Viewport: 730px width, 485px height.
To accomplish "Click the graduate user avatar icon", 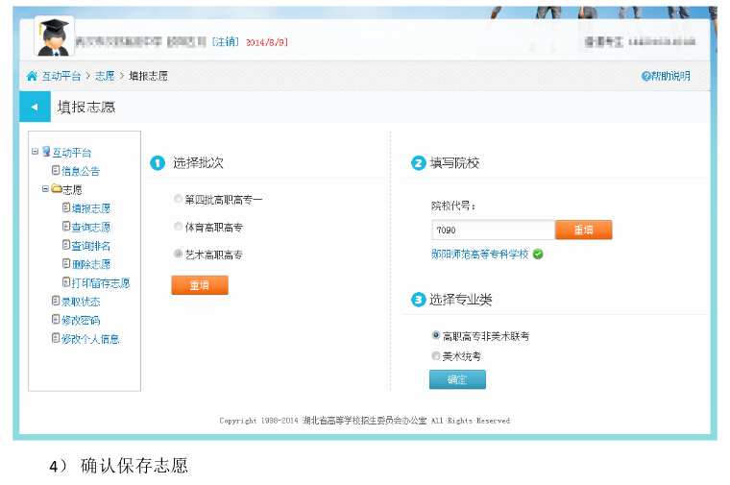I will [55, 36].
